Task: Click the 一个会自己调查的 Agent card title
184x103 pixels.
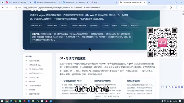Action: coord(72,81)
